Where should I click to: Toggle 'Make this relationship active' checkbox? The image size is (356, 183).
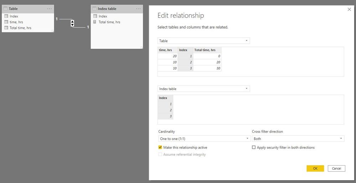[x=160, y=147]
